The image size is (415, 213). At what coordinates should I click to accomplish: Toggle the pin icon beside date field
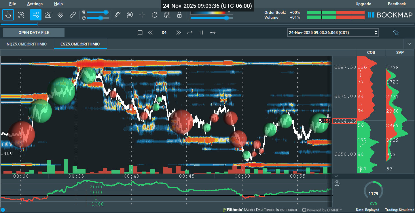pyautogui.click(x=396, y=33)
